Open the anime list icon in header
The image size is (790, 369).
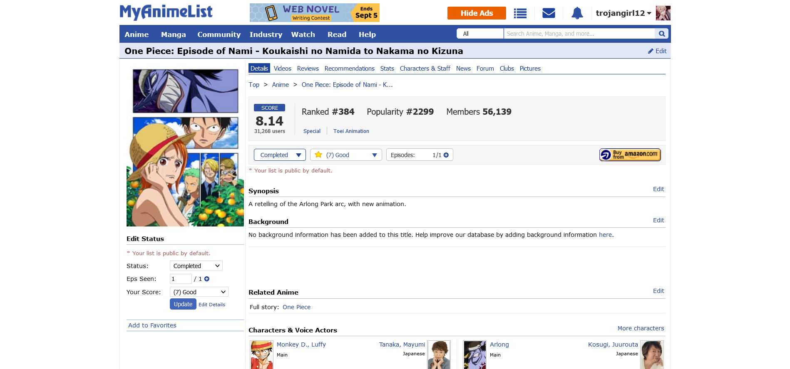pos(520,13)
